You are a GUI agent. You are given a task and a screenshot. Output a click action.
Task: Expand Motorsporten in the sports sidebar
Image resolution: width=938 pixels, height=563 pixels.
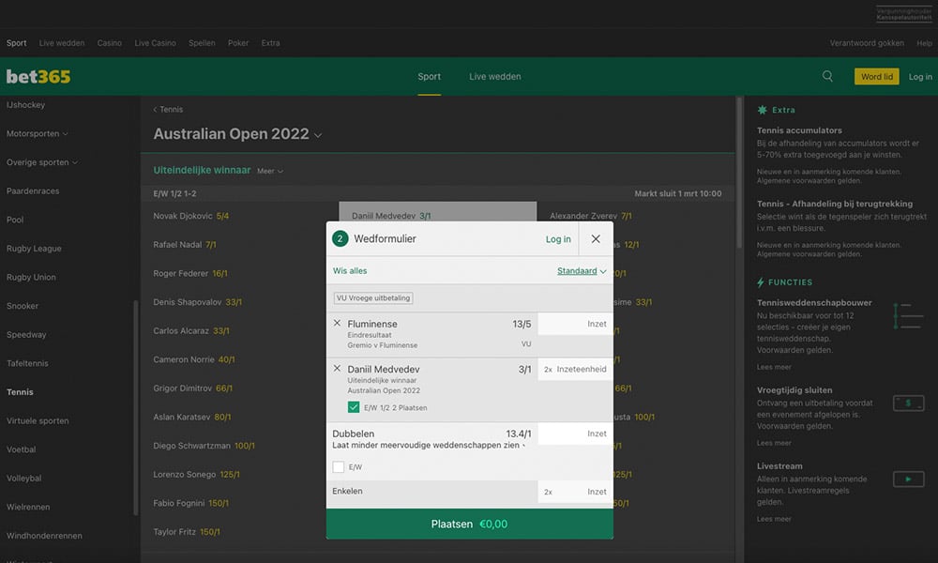[38, 133]
